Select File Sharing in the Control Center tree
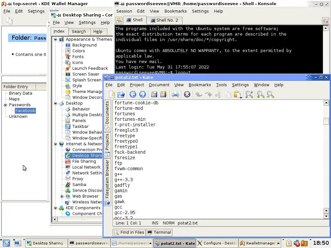 click(x=84, y=161)
